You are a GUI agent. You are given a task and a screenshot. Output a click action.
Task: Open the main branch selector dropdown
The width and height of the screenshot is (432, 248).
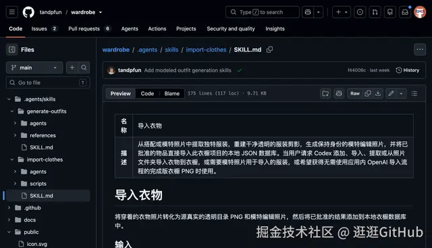pyautogui.click(x=34, y=68)
